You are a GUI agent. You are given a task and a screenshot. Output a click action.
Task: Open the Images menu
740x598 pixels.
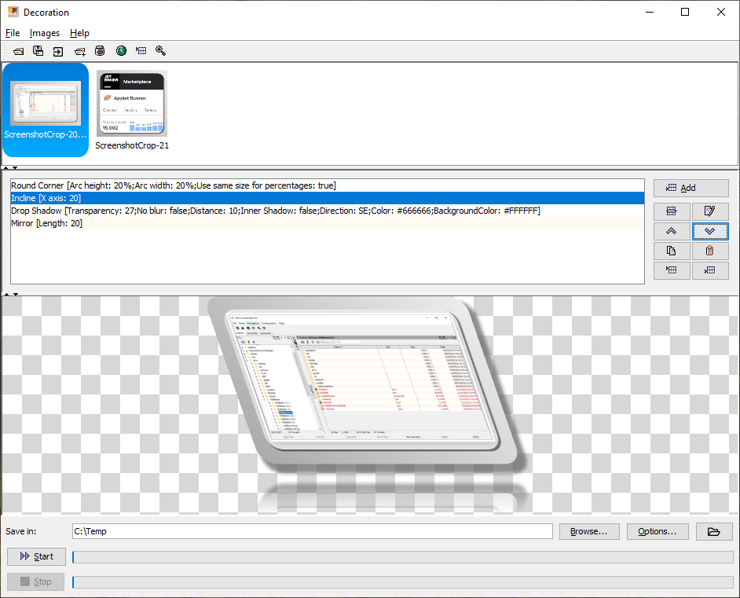pos(45,33)
